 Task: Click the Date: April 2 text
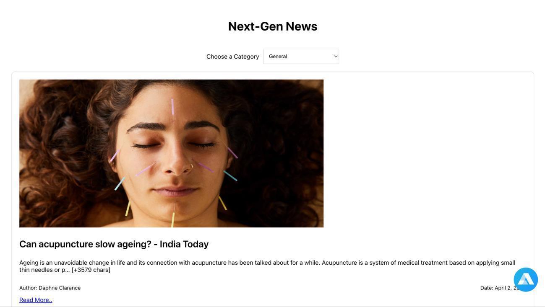(x=501, y=288)
